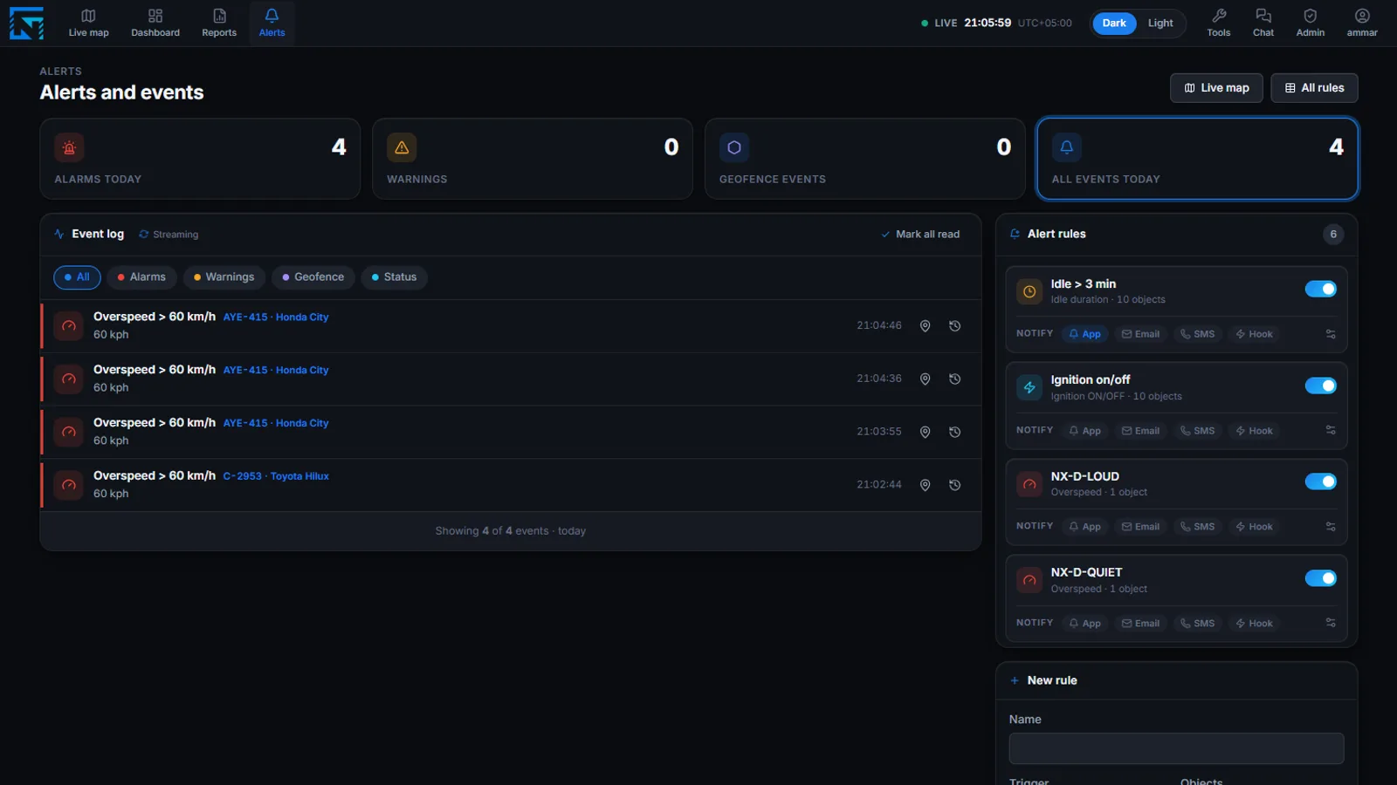Click Mark all read
The width and height of the screenshot is (1397, 785).
tap(920, 235)
